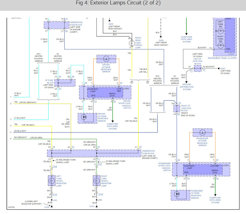The width and height of the screenshot is (246, 214).
Task: Click the X4 link beside H5
Action: coord(98,147)
